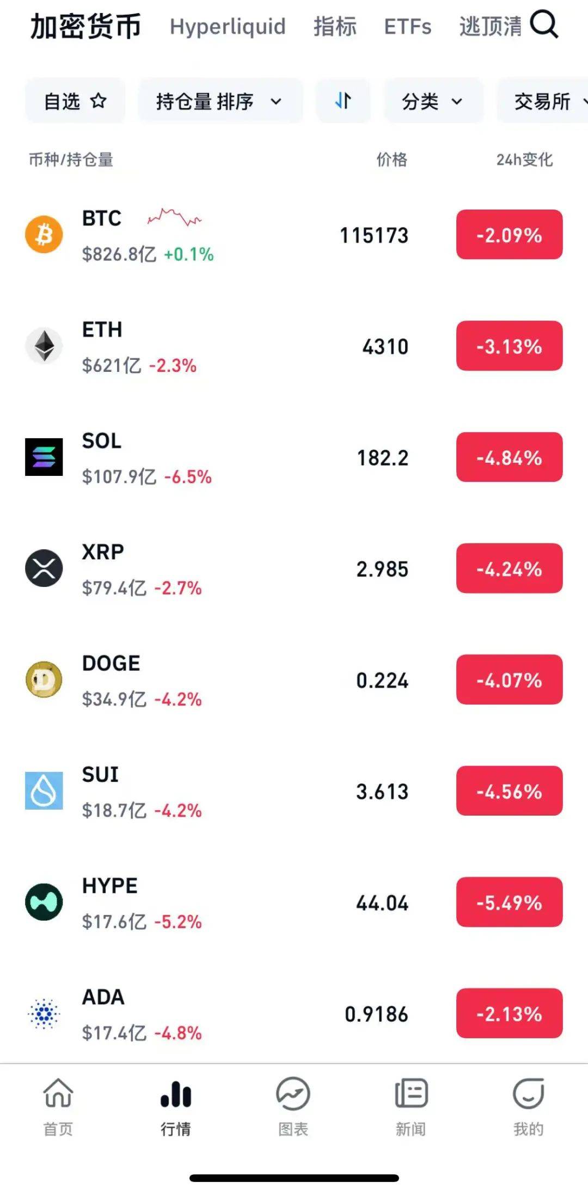Viewport: 588px width, 1194px height.
Task: Open the search magnifier icon
Action: pyautogui.click(x=544, y=25)
